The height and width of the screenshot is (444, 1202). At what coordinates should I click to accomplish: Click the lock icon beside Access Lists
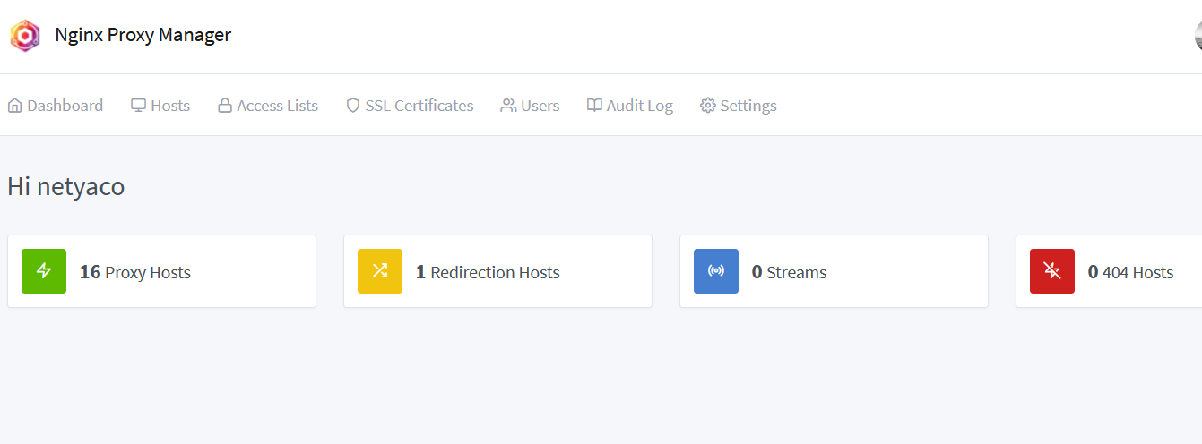point(225,106)
